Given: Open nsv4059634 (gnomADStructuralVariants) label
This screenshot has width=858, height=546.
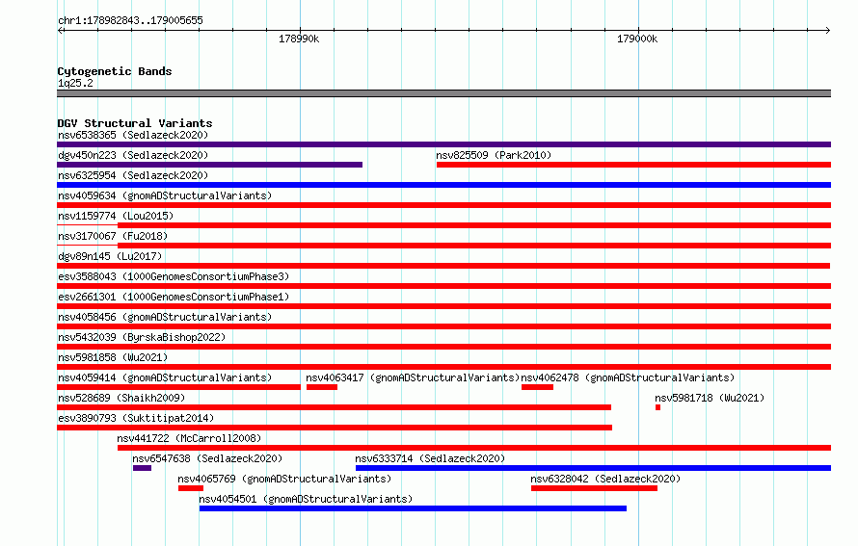Looking at the screenshot, I should click(165, 195).
